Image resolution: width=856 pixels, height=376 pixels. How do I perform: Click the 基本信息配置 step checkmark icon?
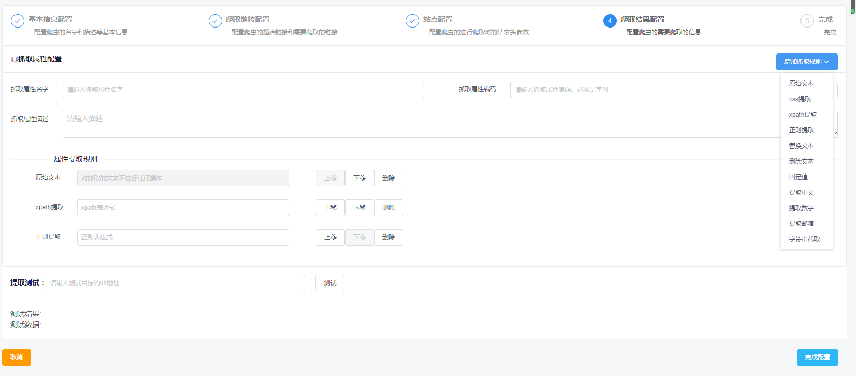click(18, 21)
